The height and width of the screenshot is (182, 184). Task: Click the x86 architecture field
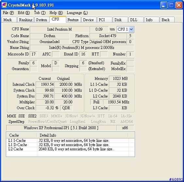[x=125, y=128]
